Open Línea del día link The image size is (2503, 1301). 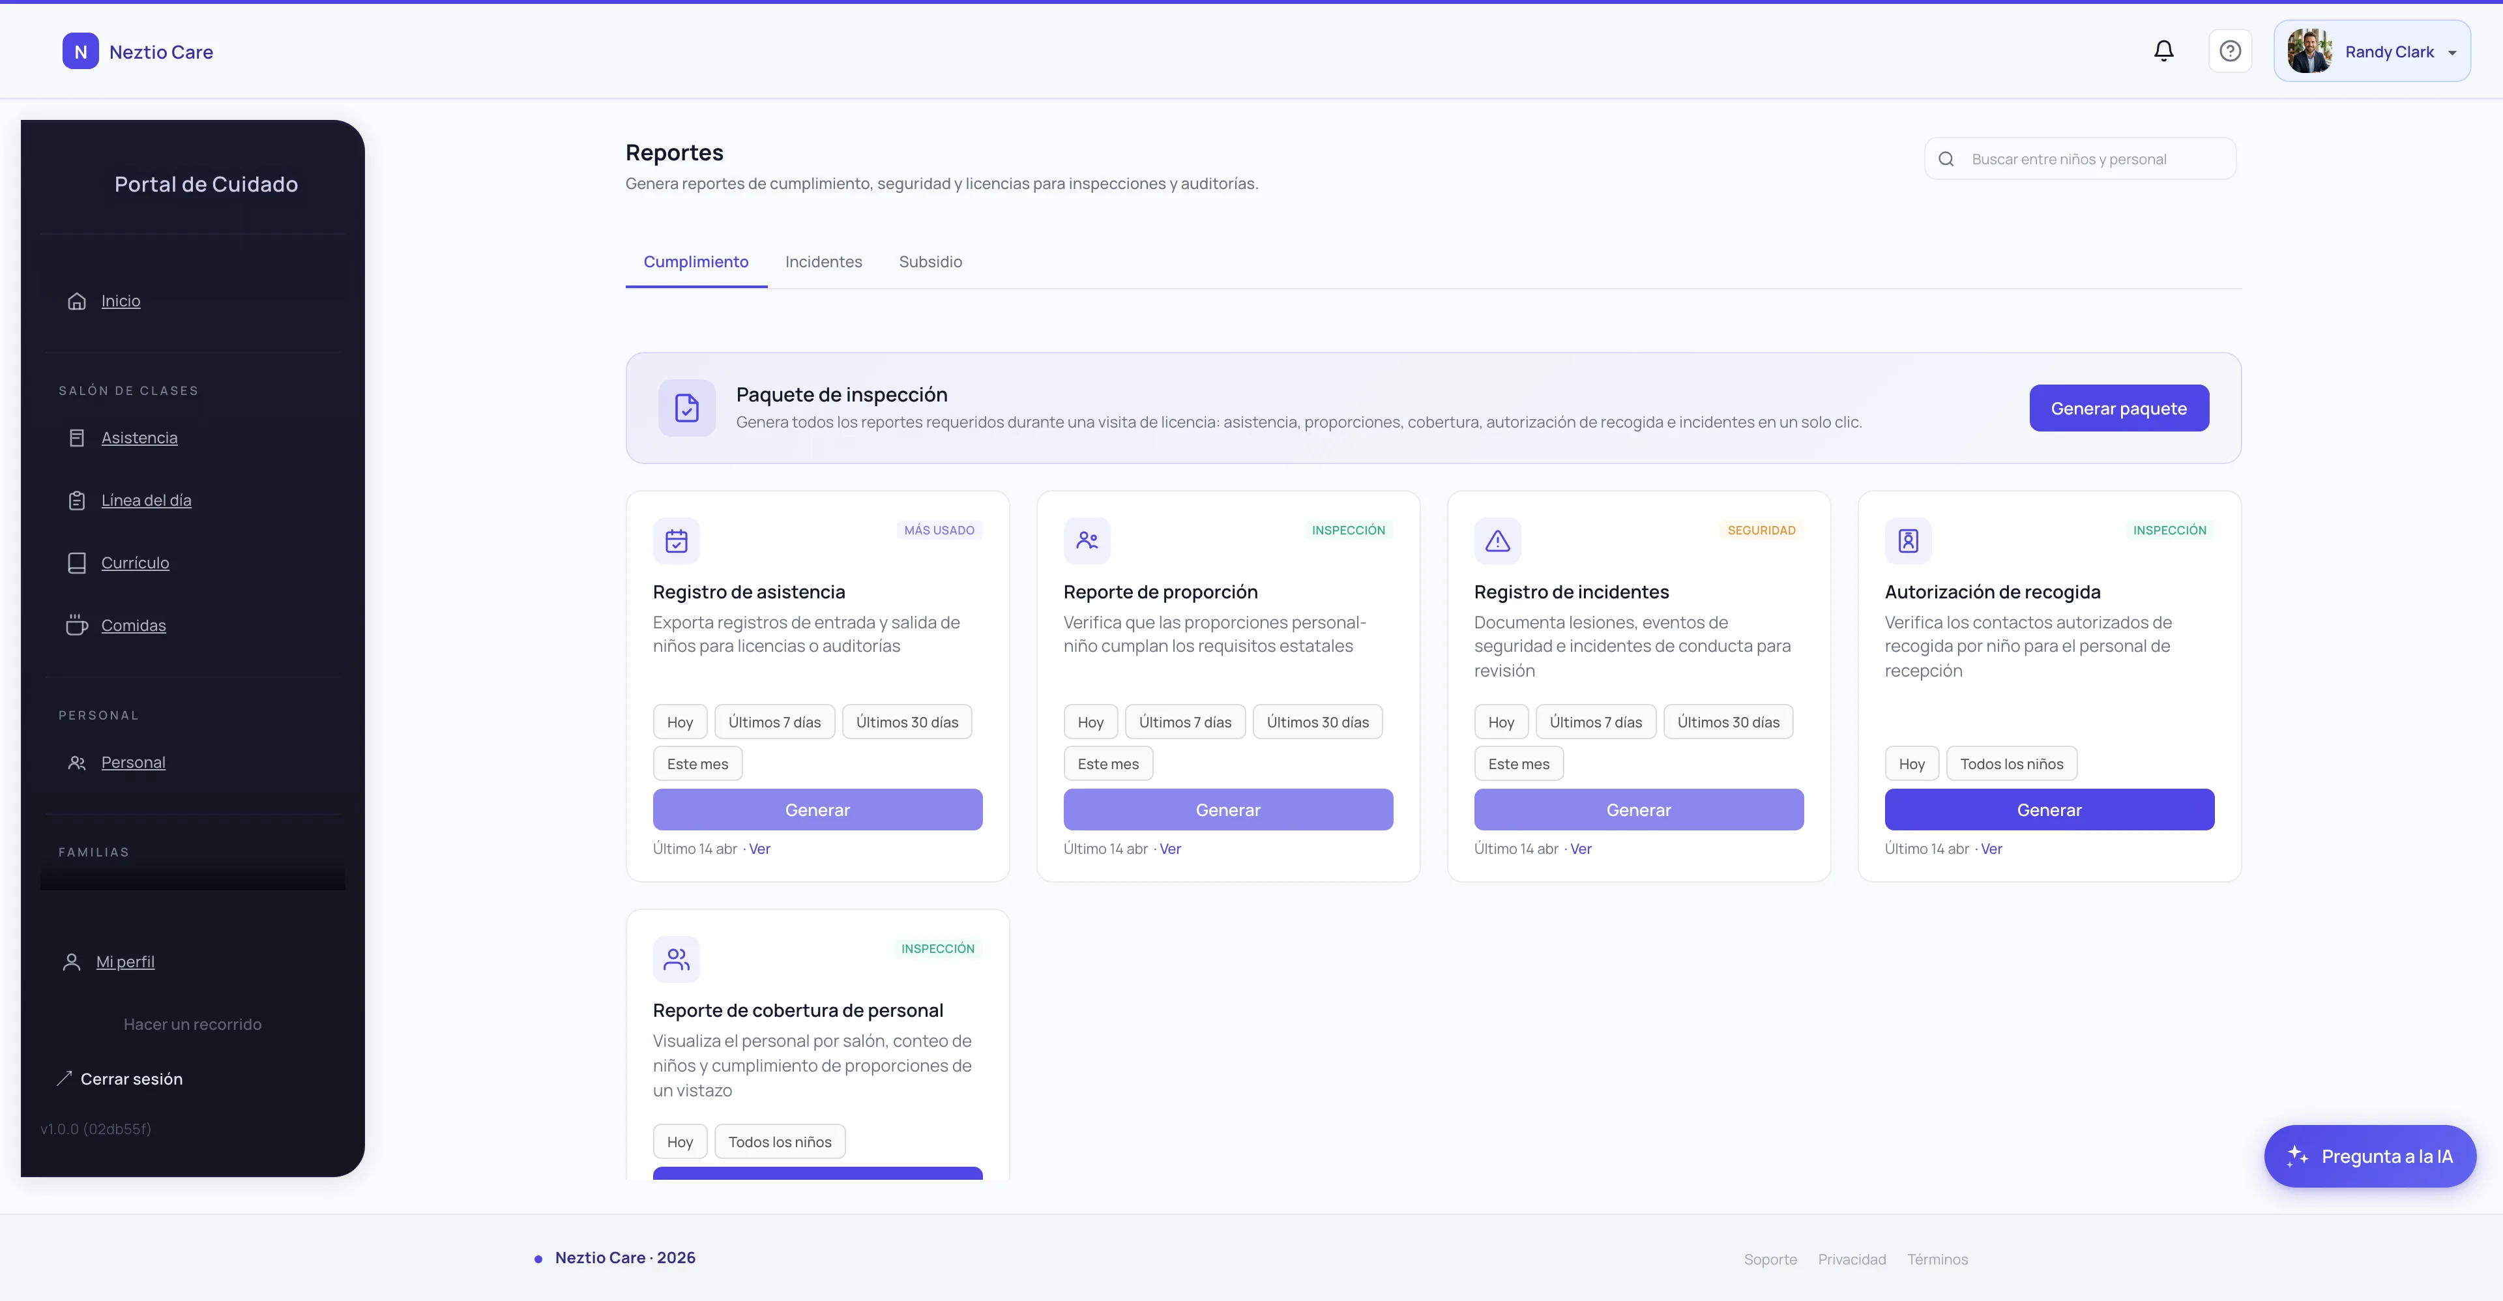coord(146,501)
